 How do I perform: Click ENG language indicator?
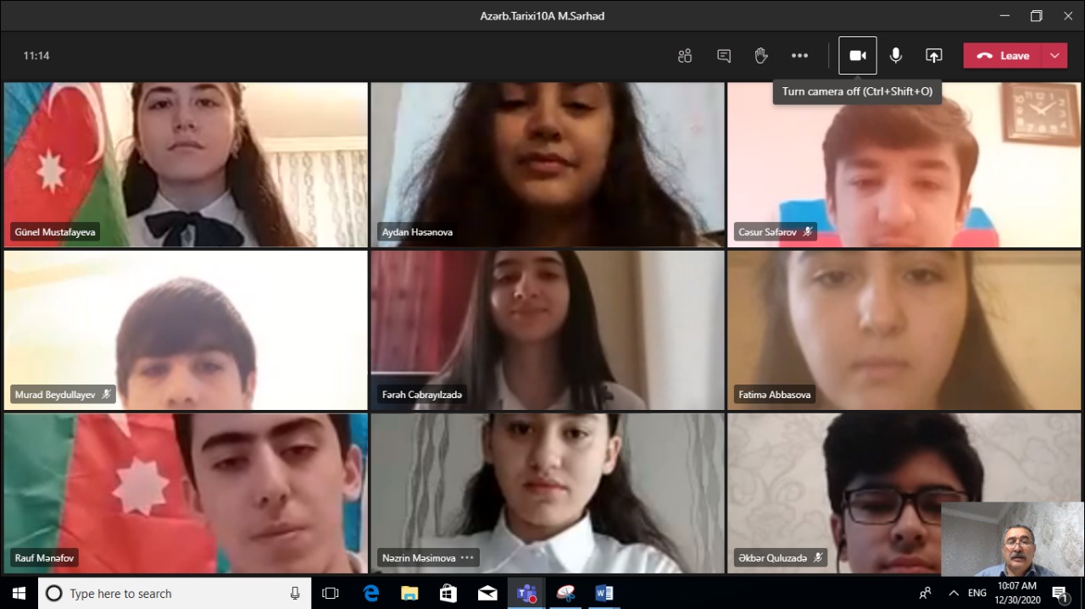coord(977,593)
